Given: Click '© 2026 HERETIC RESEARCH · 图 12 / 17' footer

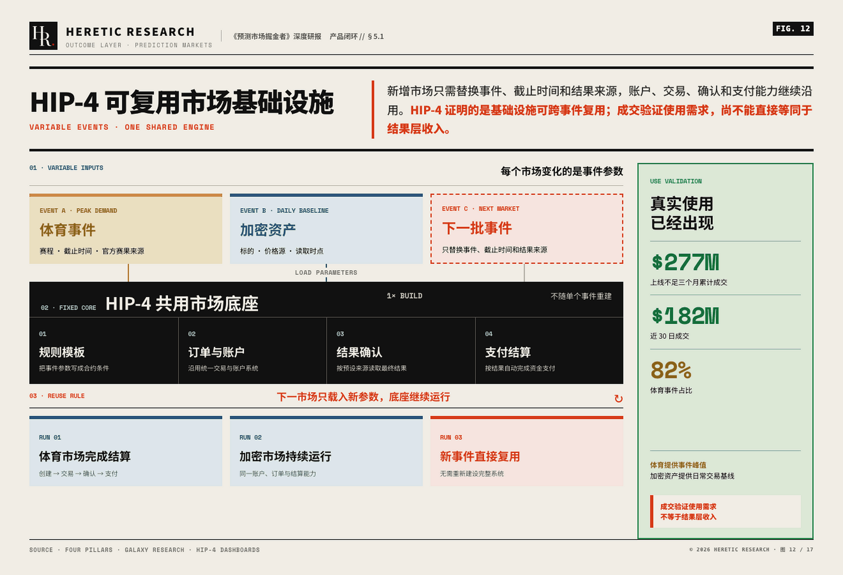Looking at the screenshot, I should click(x=752, y=550).
